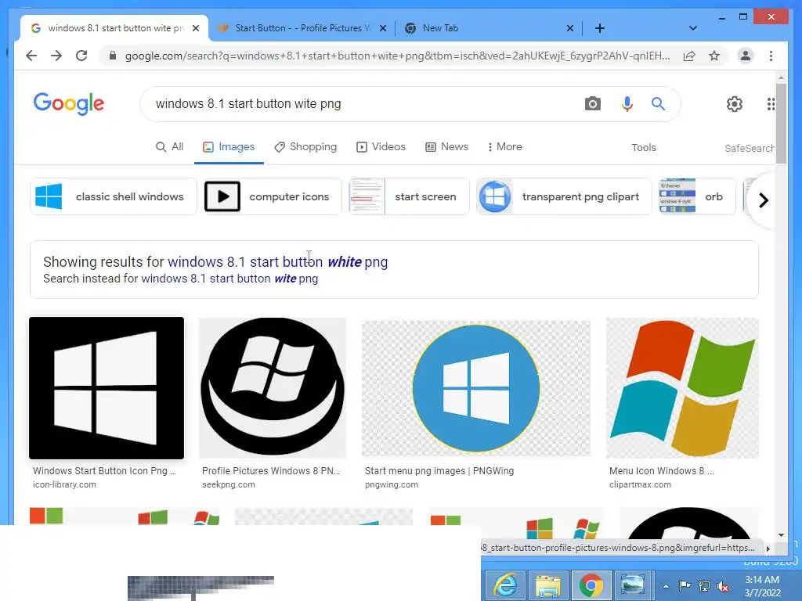This screenshot has width=802, height=601.
Task: Select the Images results tab
Action: tap(229, 147)
